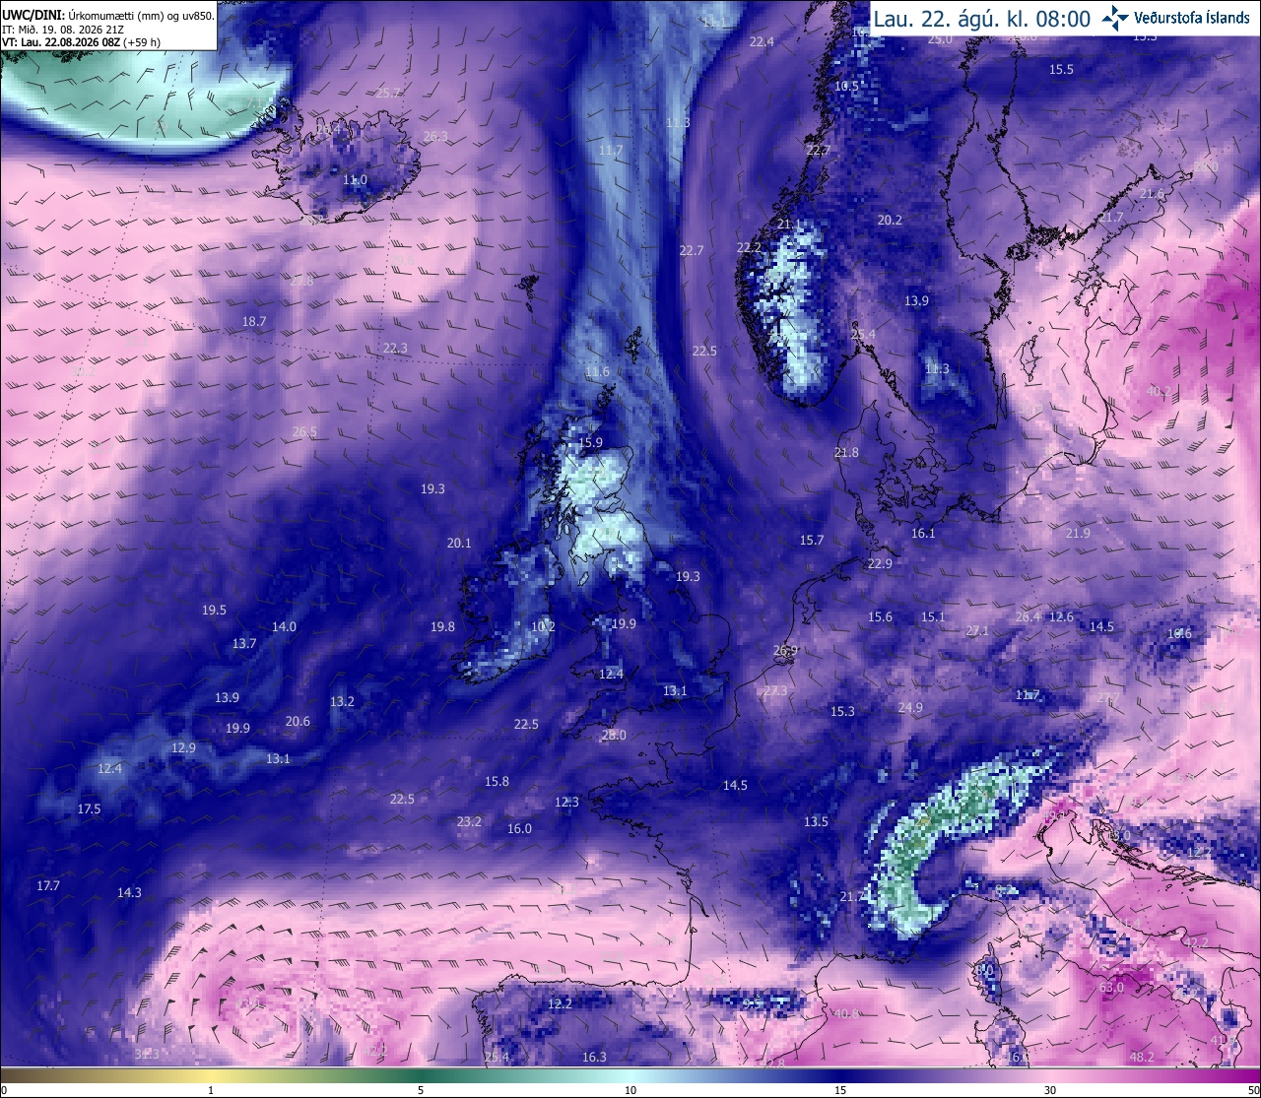Select the Lau. 22. ágú. kl. 08:00 timestamp
This screenshot has width=1261, height=1098.
(982, 19)
